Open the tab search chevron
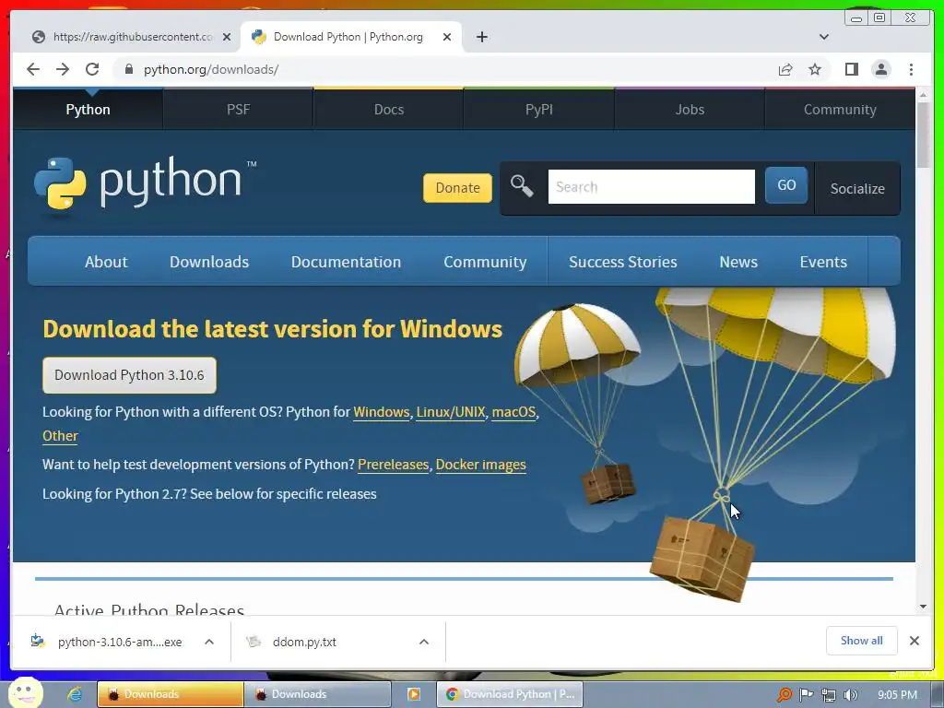Screen dimensions: 944x708 click(824, 37)
